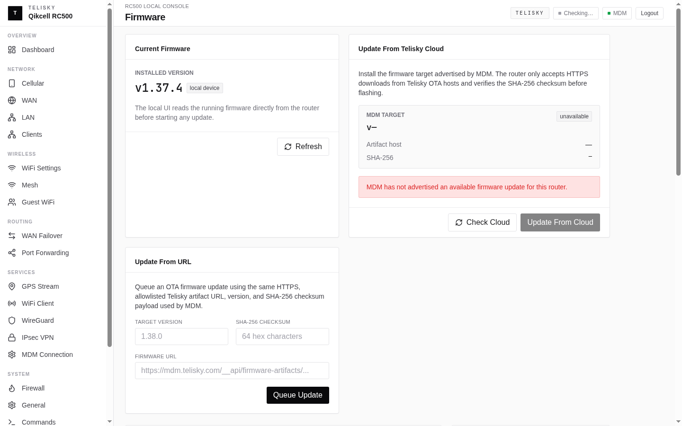
Task: Click the WiFi Settings icon
Action: pyautogui.click(x=12, y=168)
